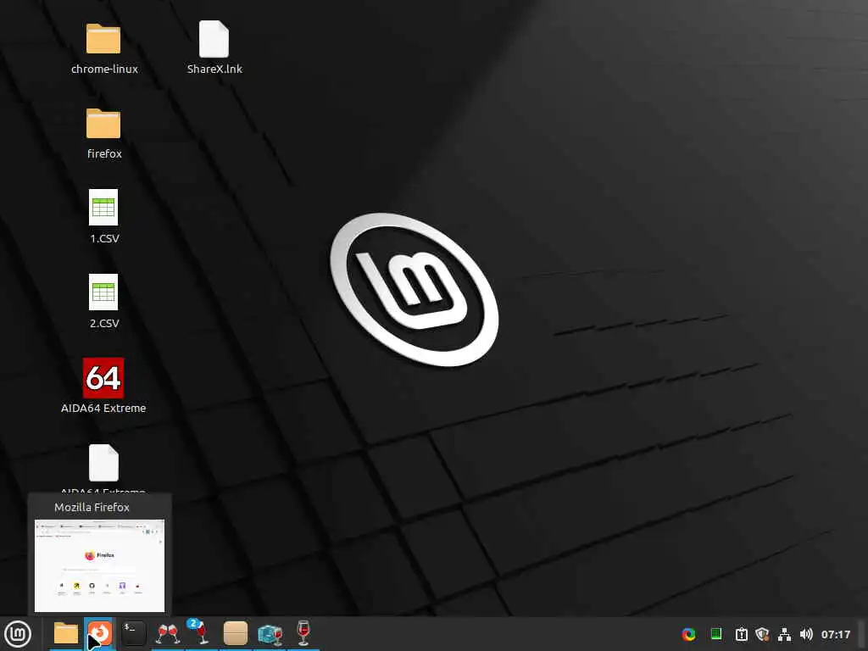Click the Firefox taskbar icon
This screenshot has height=651, width=868.
[x=100, y=634]
